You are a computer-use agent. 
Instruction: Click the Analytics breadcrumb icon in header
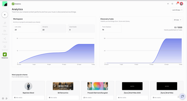(x=13, y=4)
